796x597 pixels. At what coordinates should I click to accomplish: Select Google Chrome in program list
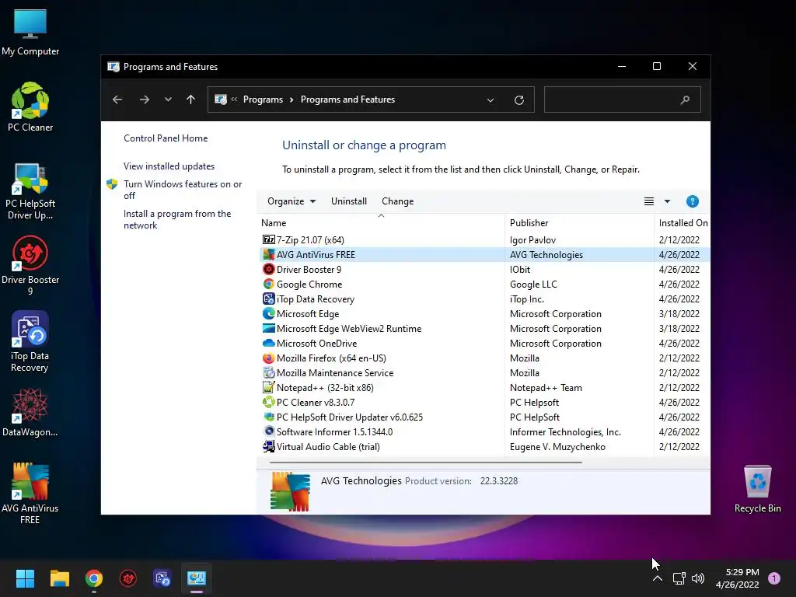484,285
